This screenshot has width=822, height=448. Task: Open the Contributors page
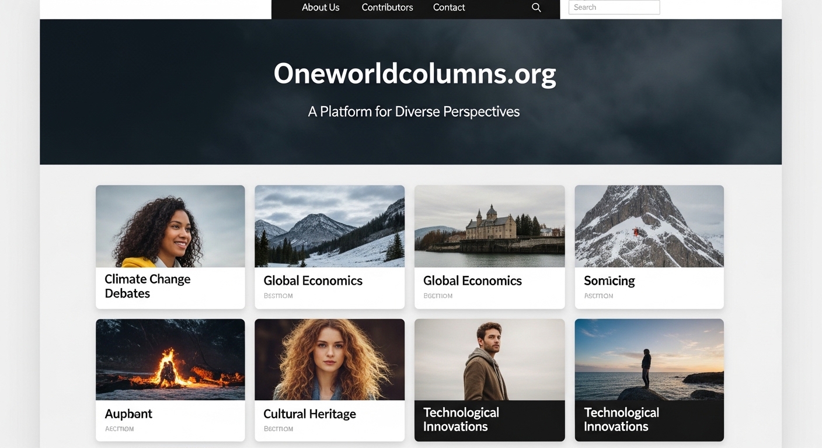(387, 7)
